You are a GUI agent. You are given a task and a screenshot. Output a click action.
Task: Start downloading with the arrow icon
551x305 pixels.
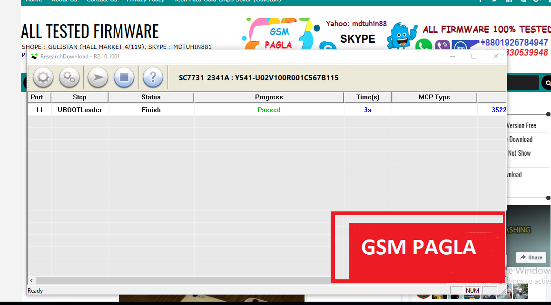coord(98,77)
